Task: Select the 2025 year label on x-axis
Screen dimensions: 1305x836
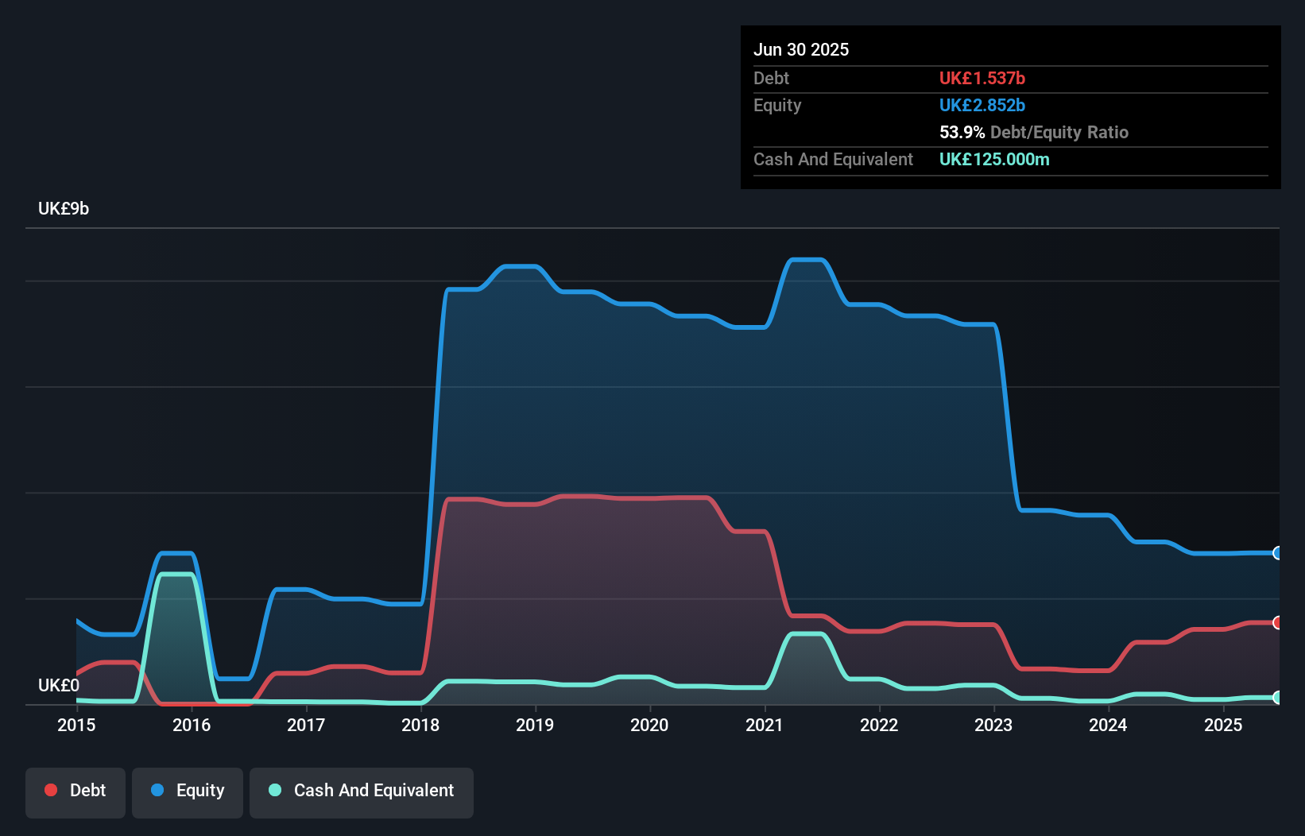Action: point(1224,725)
